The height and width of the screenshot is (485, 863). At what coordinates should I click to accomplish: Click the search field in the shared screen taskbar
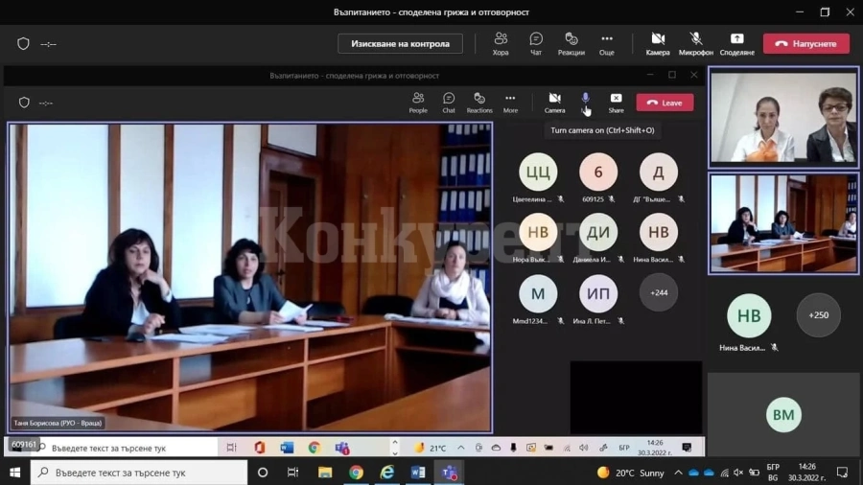126,448
